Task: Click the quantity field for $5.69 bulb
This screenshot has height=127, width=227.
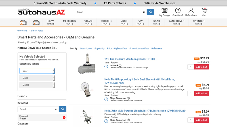Action: pos(191,120)
